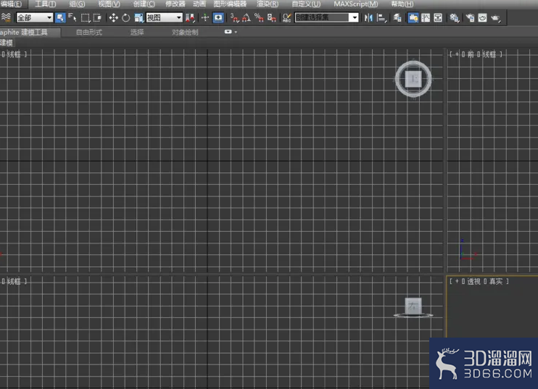Image resolution: width=538 pixels, height=389 pixels.
Task: Click the Use Pivot Point Center icon
Action: [190, 17]
